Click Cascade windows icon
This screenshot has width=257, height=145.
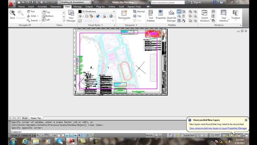pos(213,21)
